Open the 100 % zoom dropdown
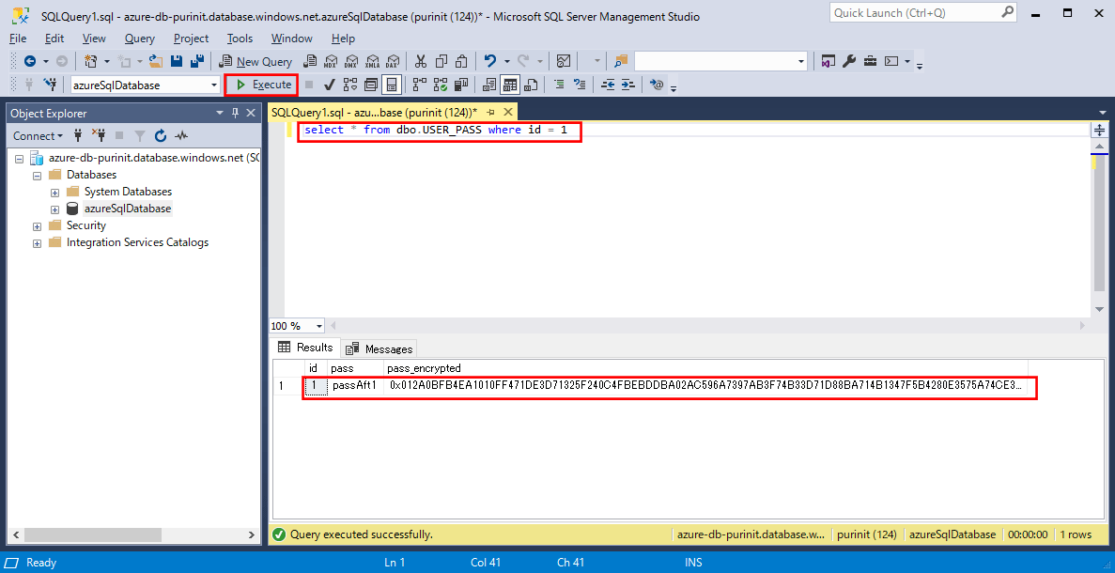Screen dimensions: 1115x573 (x=318, y=326)
